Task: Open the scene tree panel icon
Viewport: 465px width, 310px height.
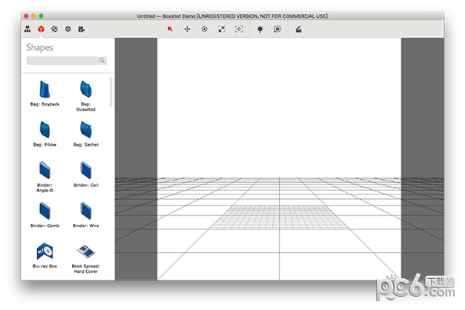Action: coord(28,29)
